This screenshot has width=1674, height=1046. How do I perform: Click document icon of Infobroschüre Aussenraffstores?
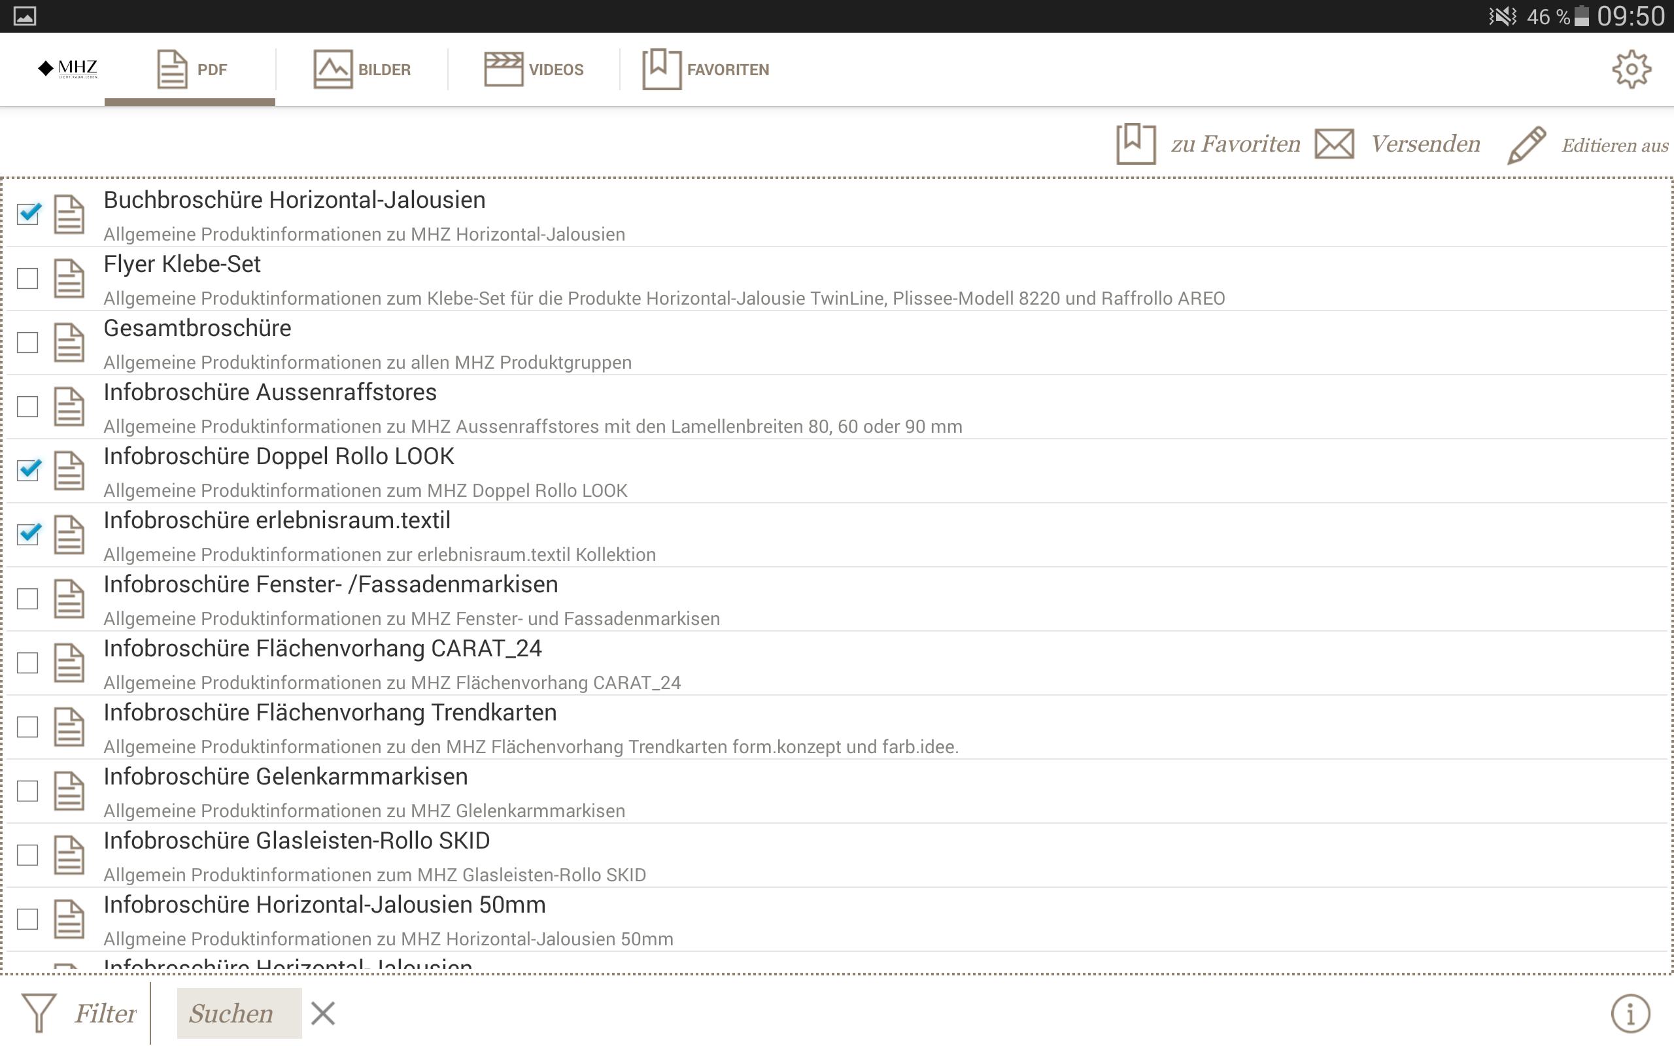point(69,407)
